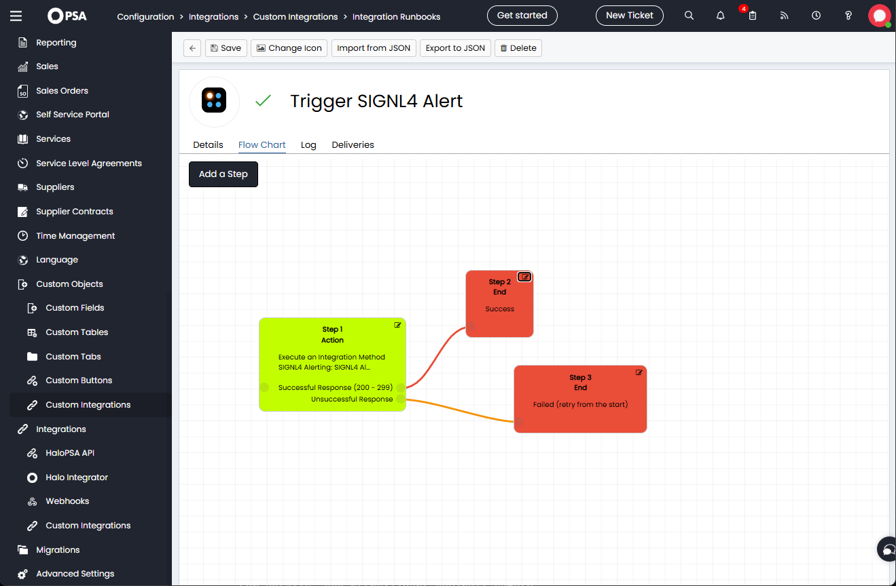Edit Step 1 via its pencil icon

(x=397, y=325)
